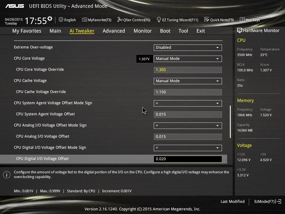Open the Analog I/O Offset Mode Sign dropdown
Viewport: 285px width, 214px height.
188,126
